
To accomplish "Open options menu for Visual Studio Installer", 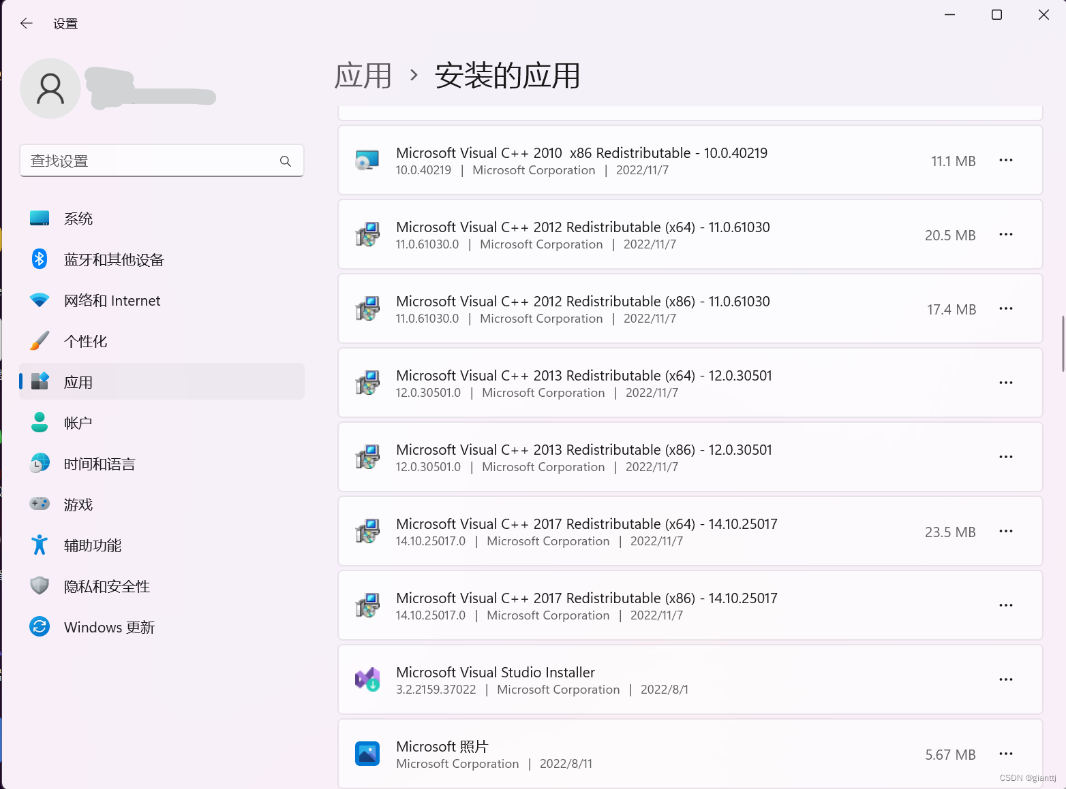I will (x=1005, y=679).
